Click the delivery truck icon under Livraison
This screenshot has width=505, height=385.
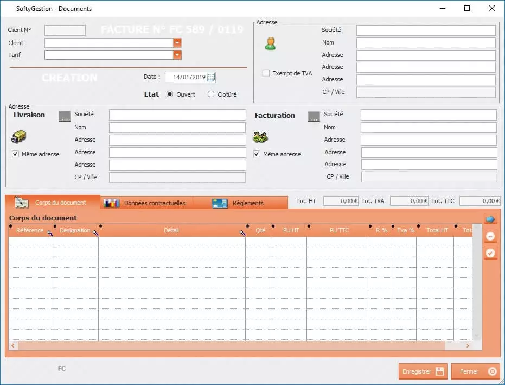point(18,137)
